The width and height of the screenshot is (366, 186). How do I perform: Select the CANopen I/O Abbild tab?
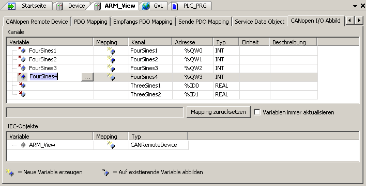[315, 21]
